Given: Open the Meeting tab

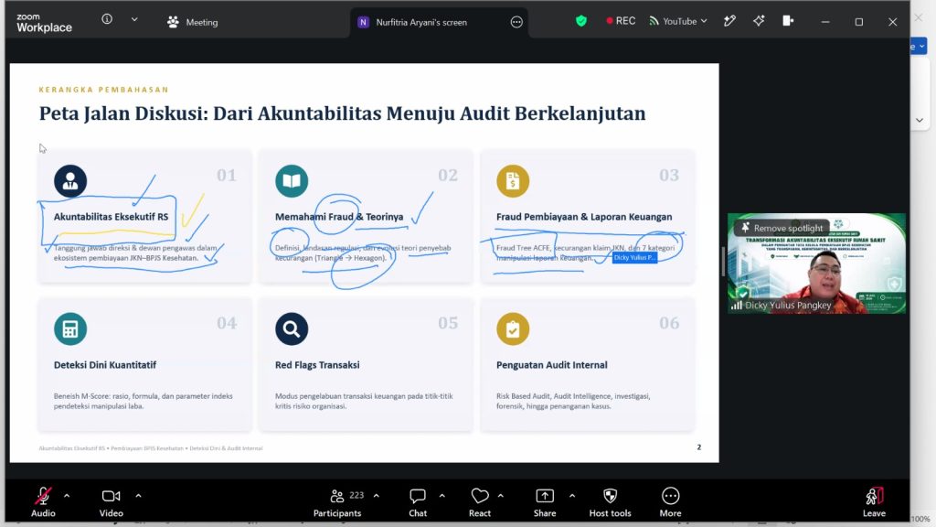Looking at the screenshot, I should point(193,22).
